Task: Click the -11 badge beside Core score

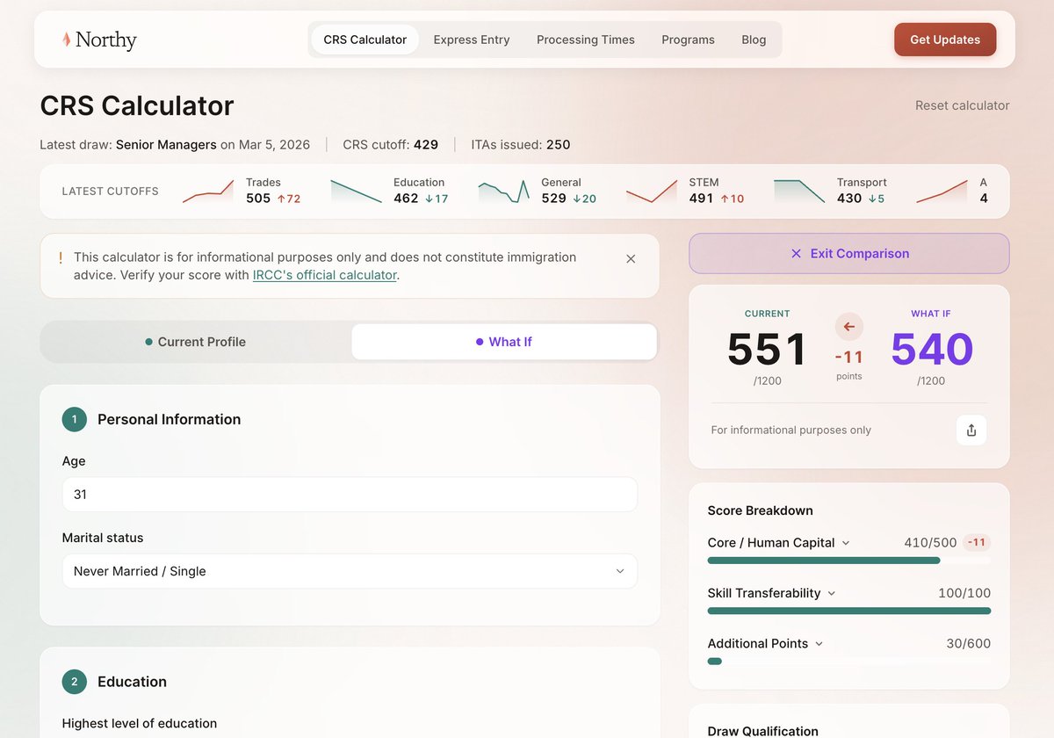Action: pos(977,543)
